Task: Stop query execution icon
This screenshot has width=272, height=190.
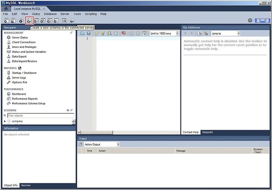Action: [x=116, y=33]
